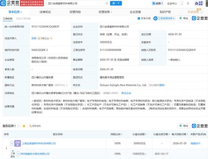Collapse the 上海金锦富 shareholder row toggle
This screenshot has height=159, width=208.
(12, 143)
